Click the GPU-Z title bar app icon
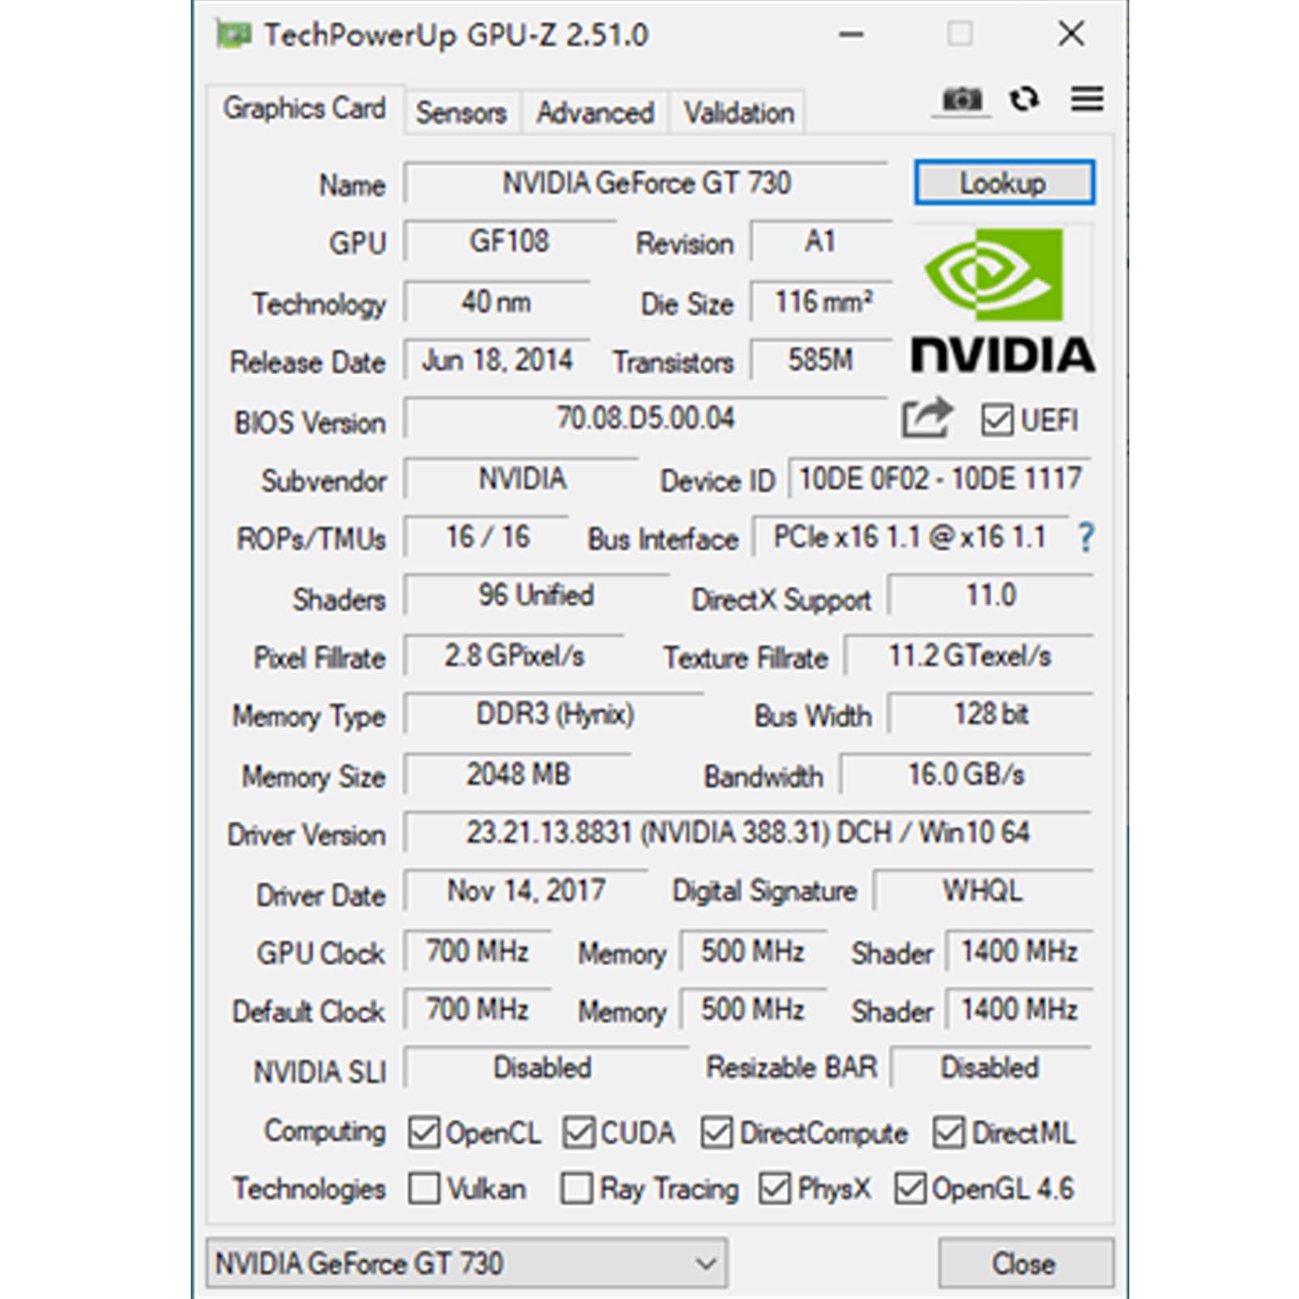This screenshot has height=1299, width=1299. [x=232, y=34]
